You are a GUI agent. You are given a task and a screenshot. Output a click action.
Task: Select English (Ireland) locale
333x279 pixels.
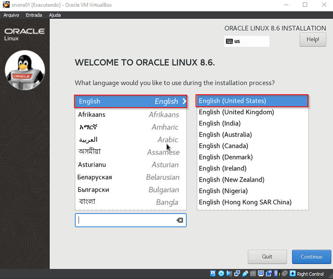tap(252, 168)
